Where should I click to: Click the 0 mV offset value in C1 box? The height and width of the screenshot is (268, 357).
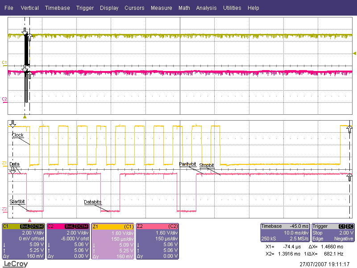pos(32,239)
